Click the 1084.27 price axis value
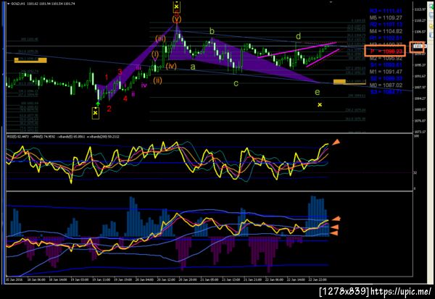The width and height of the screenshot is (435, 299). click(x=420, y=98)
